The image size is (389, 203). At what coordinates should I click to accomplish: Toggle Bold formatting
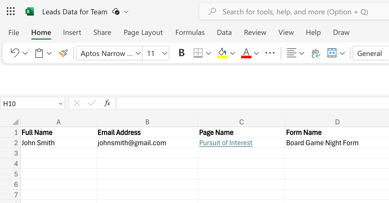coord(181,53)
